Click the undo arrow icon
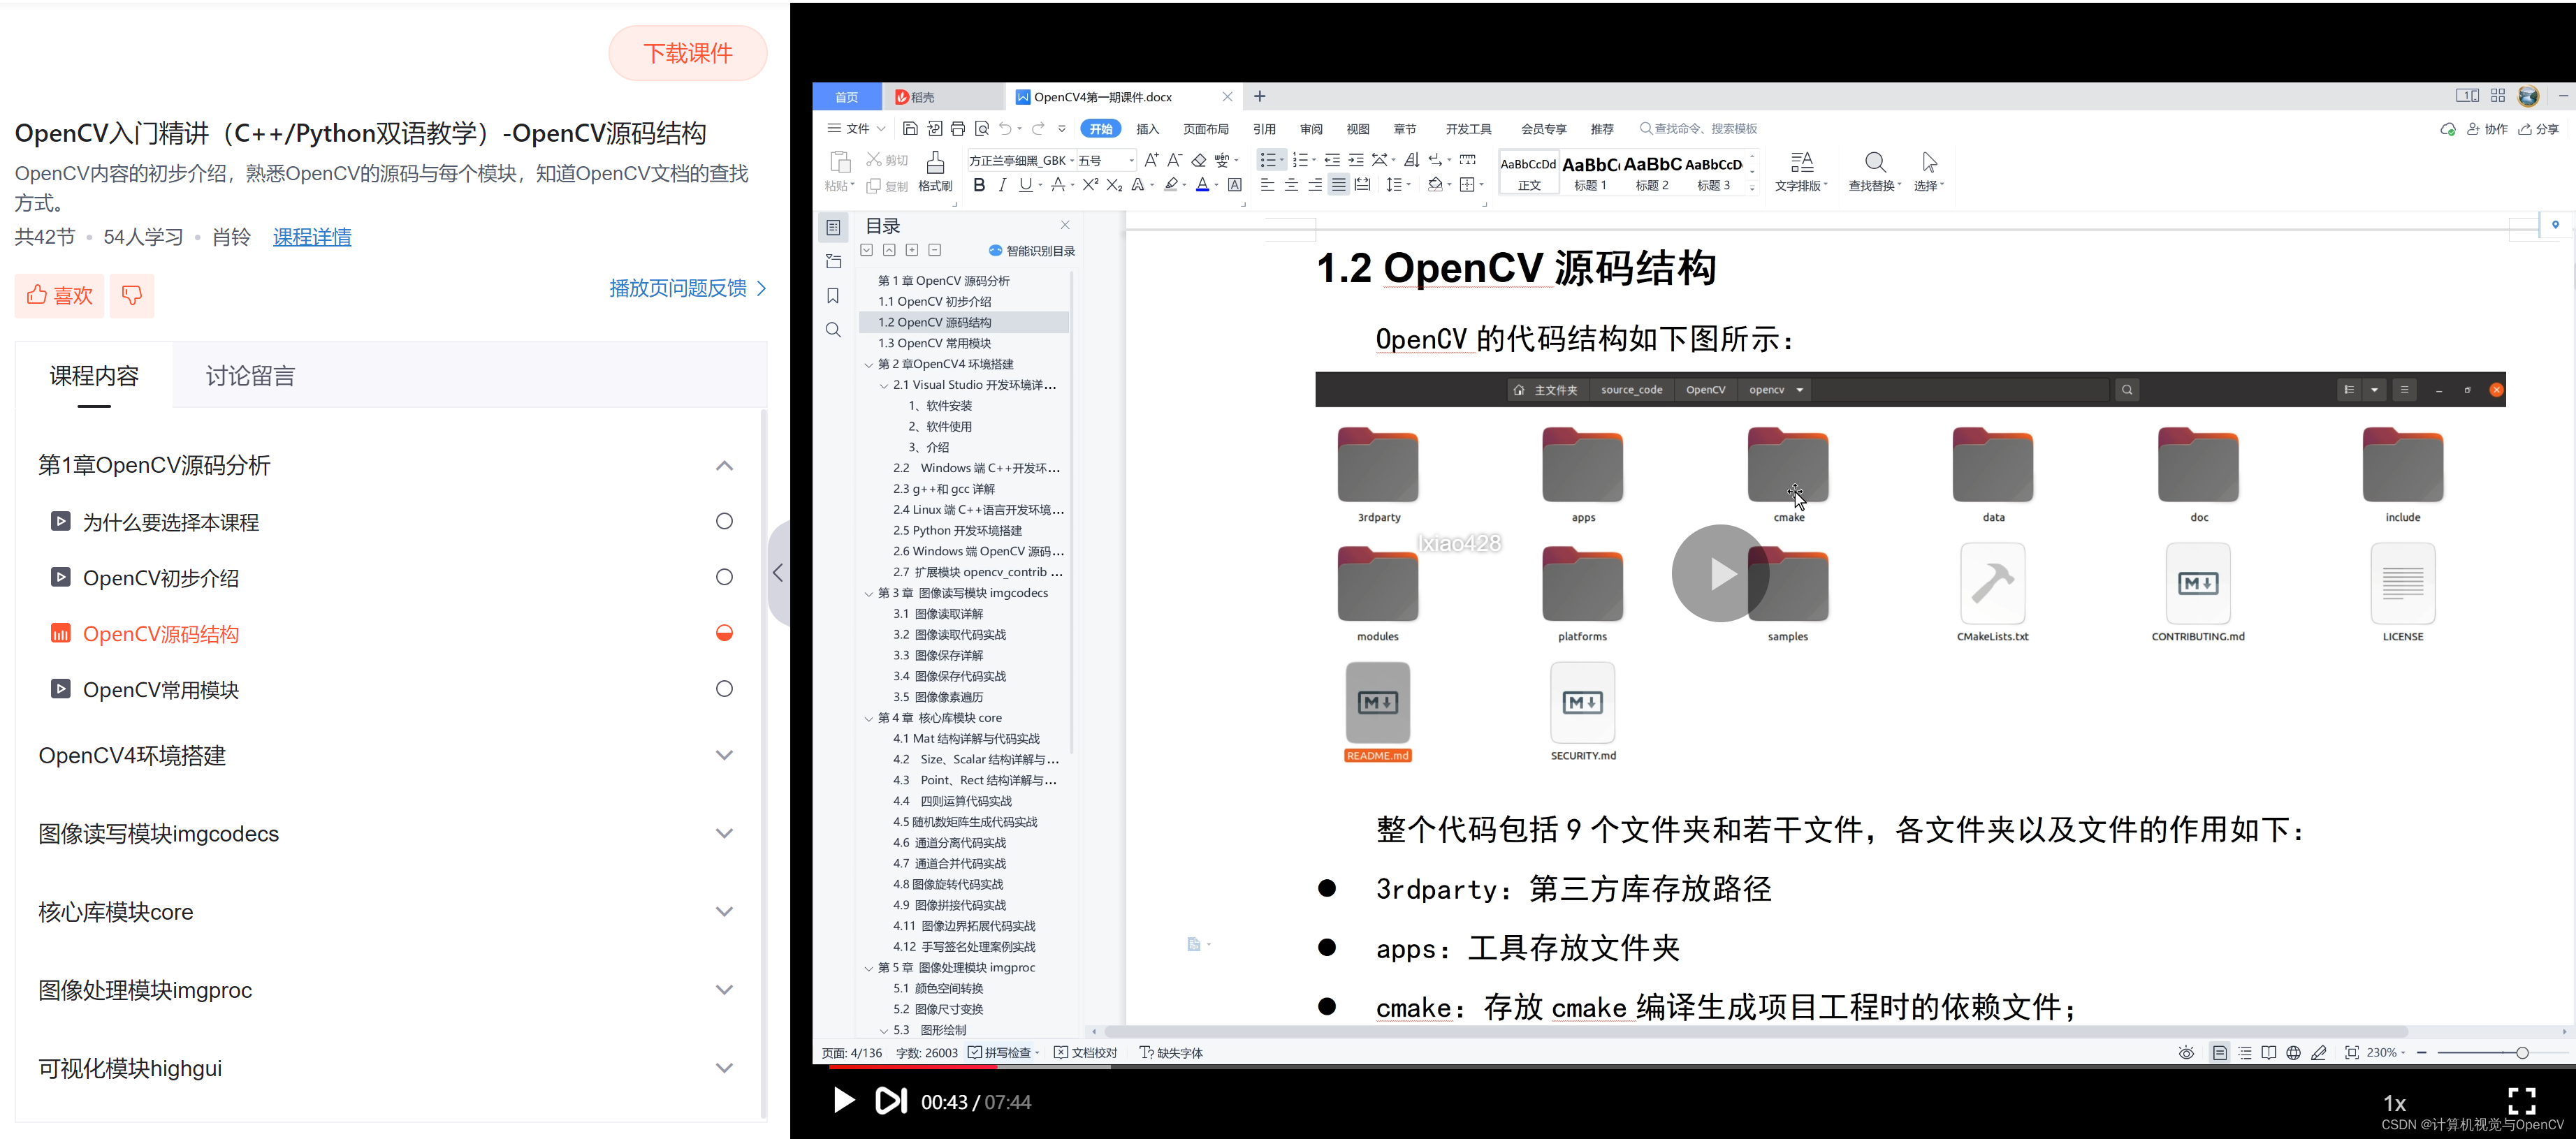 point(1005,129)
